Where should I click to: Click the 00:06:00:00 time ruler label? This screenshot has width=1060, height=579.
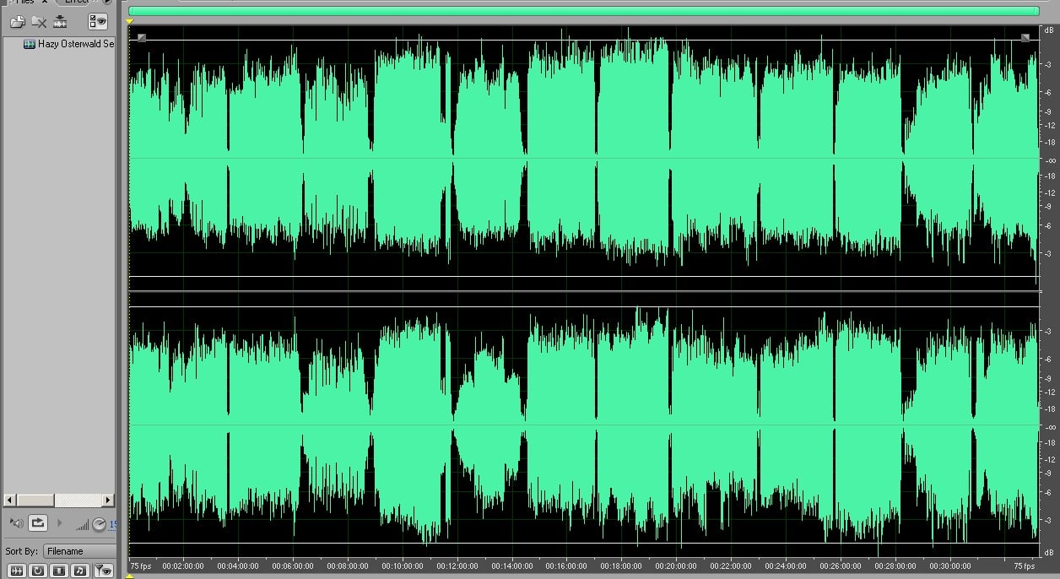click(x=293, y=565)
